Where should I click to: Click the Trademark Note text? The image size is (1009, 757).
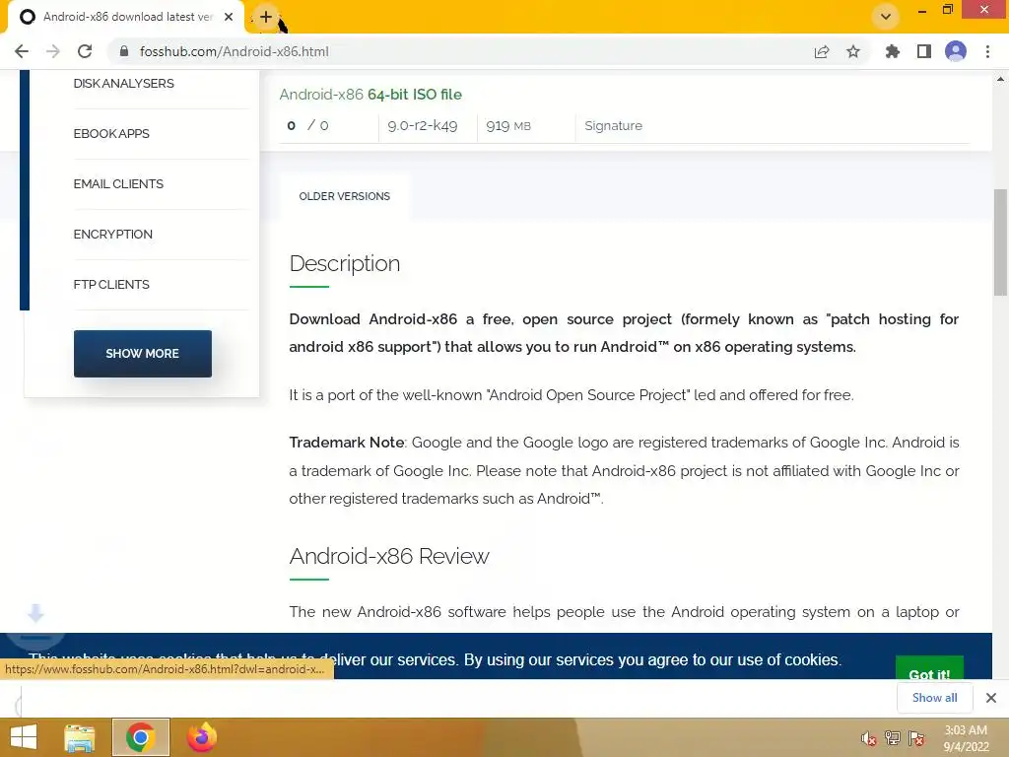point(347,443)
